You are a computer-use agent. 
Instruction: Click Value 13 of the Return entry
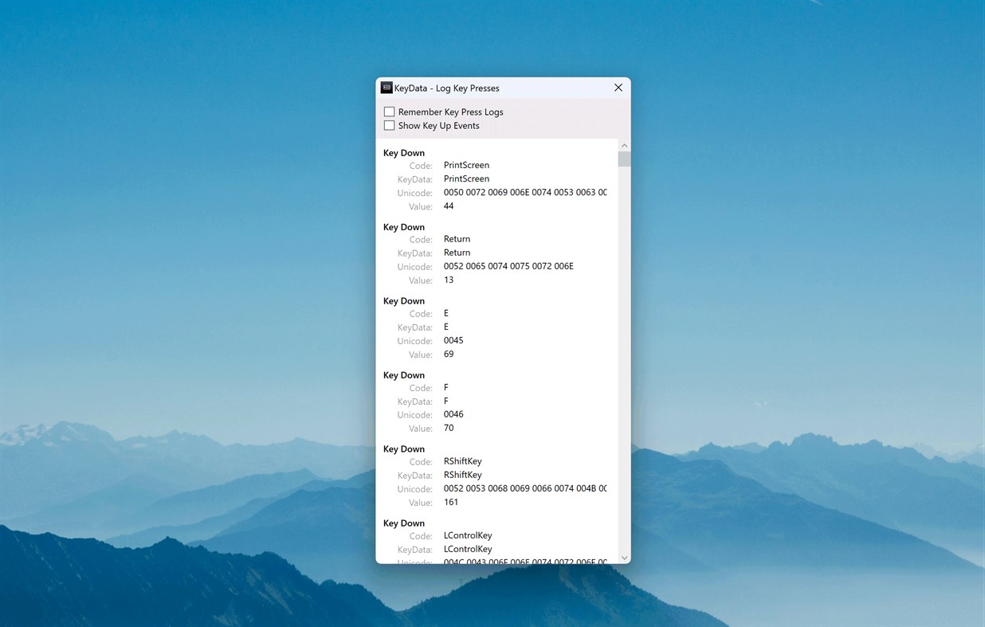point(449,280)
